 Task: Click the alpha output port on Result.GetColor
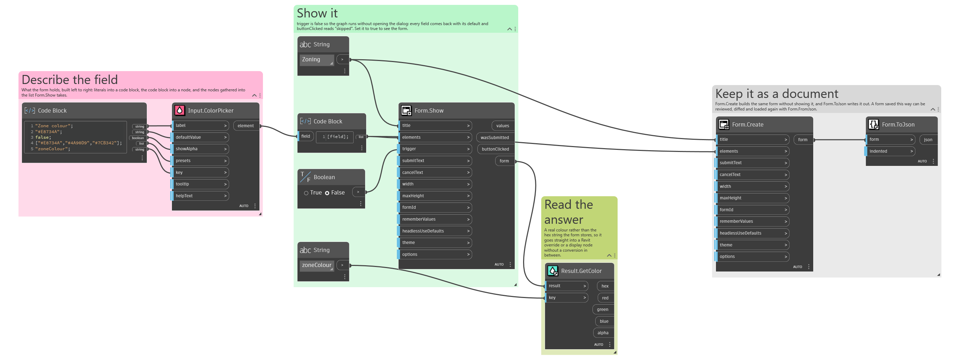coord(603,333)
